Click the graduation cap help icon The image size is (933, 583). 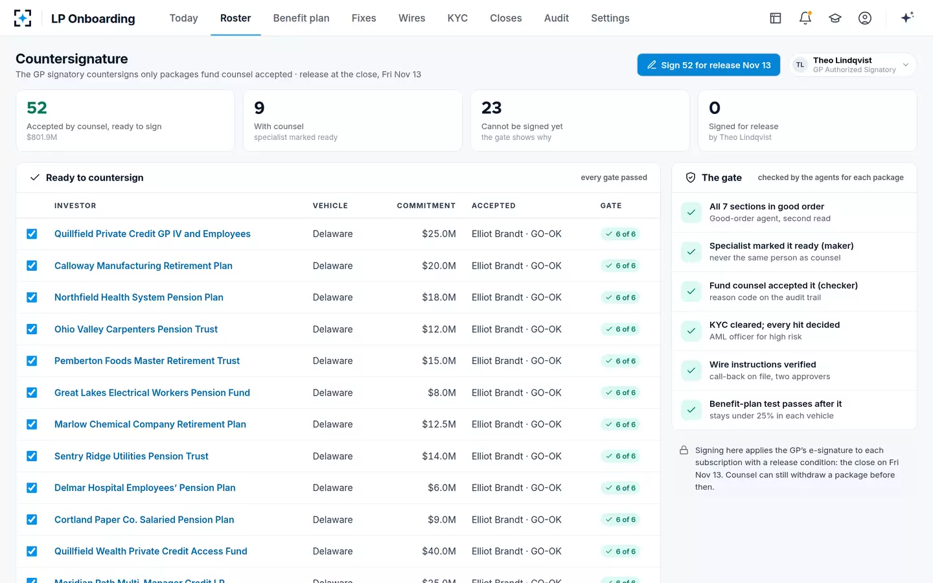tap(835, 18)
